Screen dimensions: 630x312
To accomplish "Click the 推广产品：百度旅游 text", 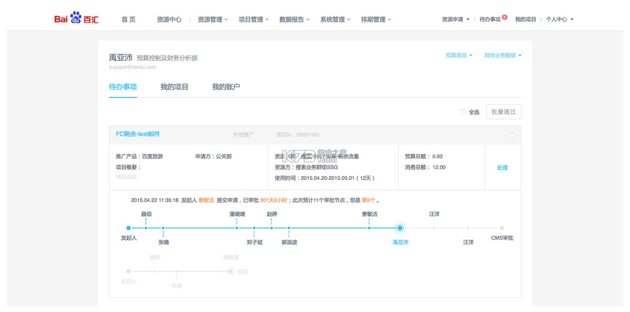I will (x=139, y=157).
